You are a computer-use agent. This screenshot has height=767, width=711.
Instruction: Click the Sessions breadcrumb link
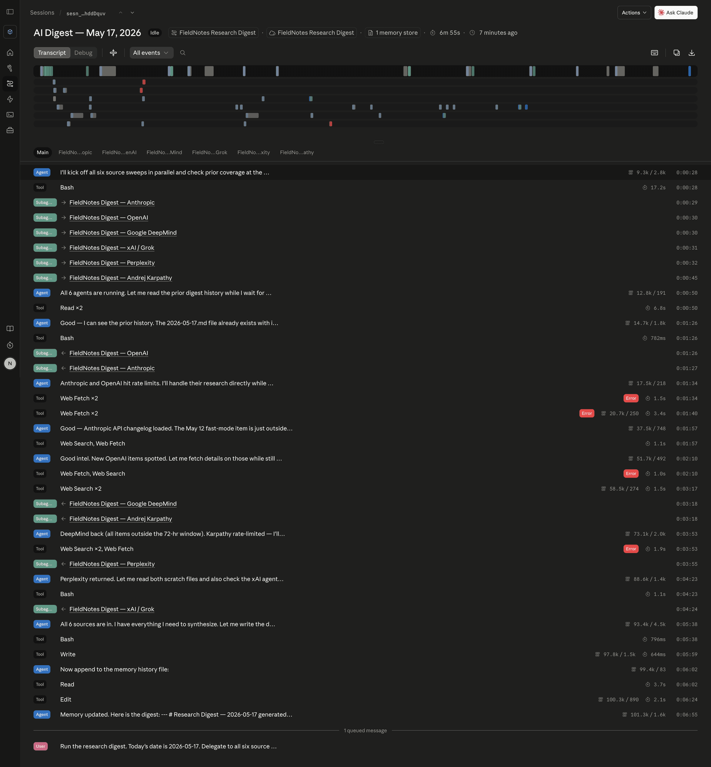(42, 13)
